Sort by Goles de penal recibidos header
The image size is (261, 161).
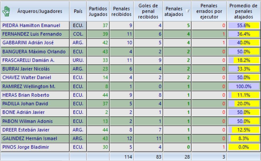coord(147,11)
